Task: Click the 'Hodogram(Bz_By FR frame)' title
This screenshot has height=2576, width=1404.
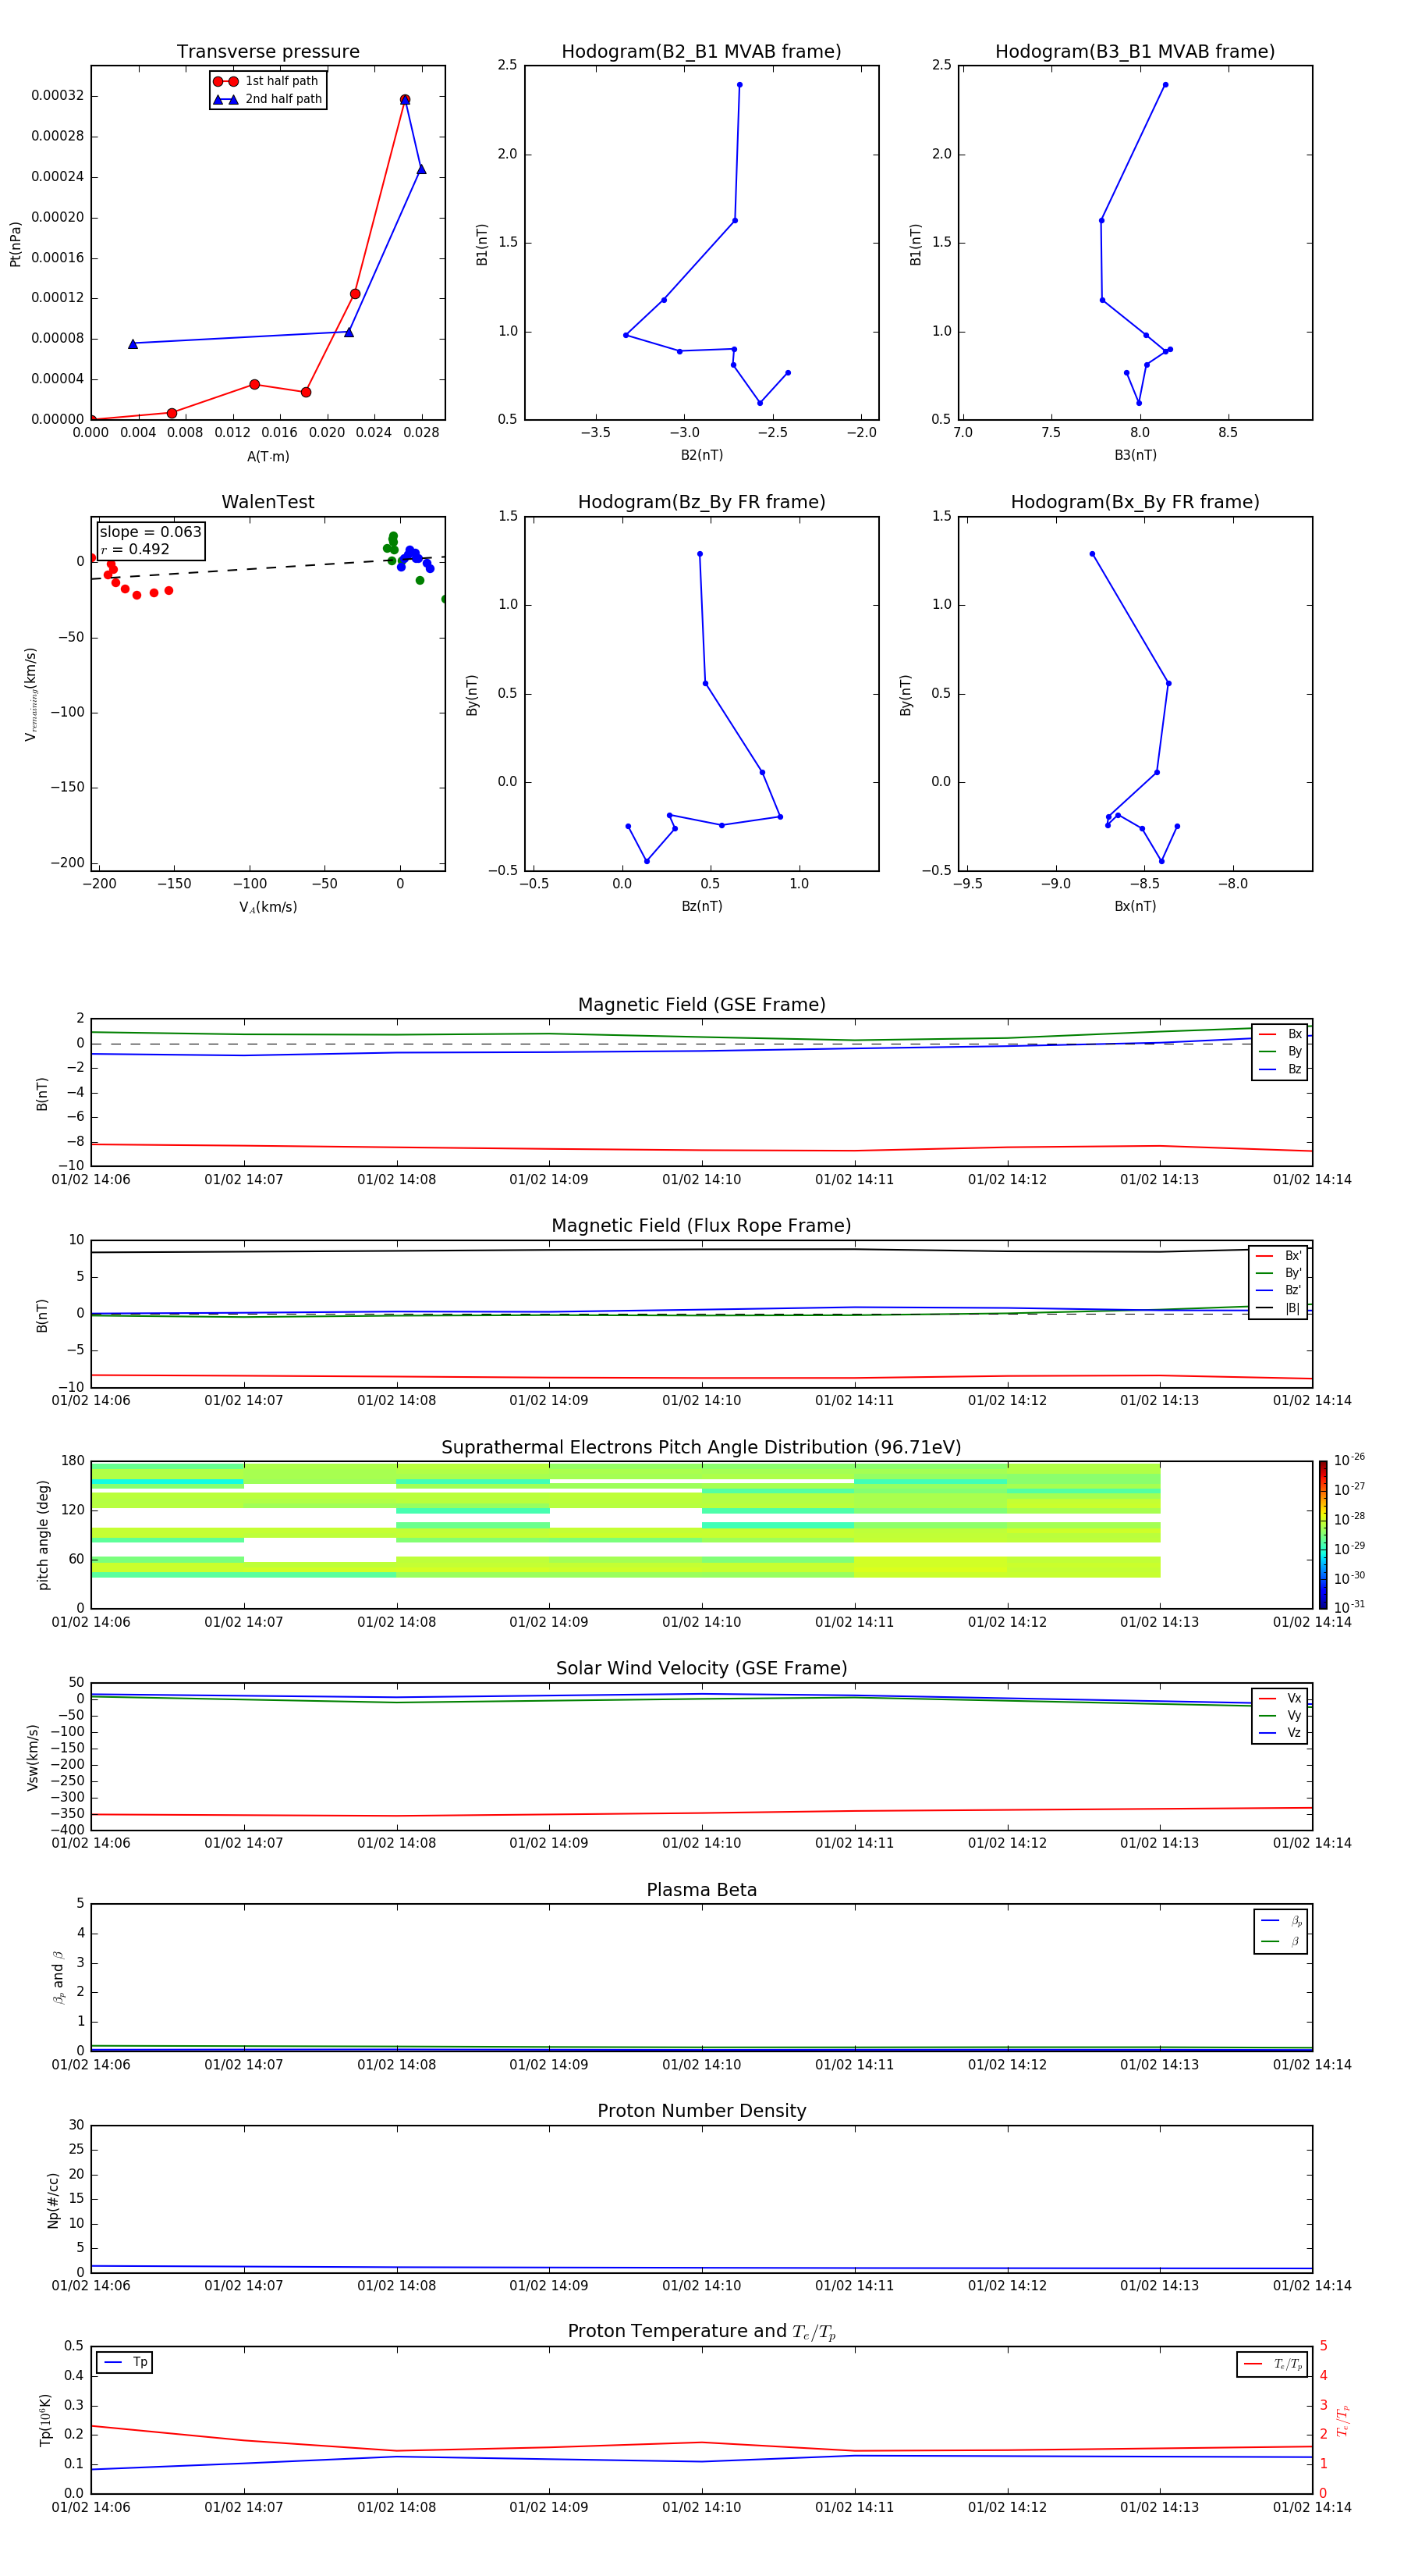Action: tap(701, 502)
